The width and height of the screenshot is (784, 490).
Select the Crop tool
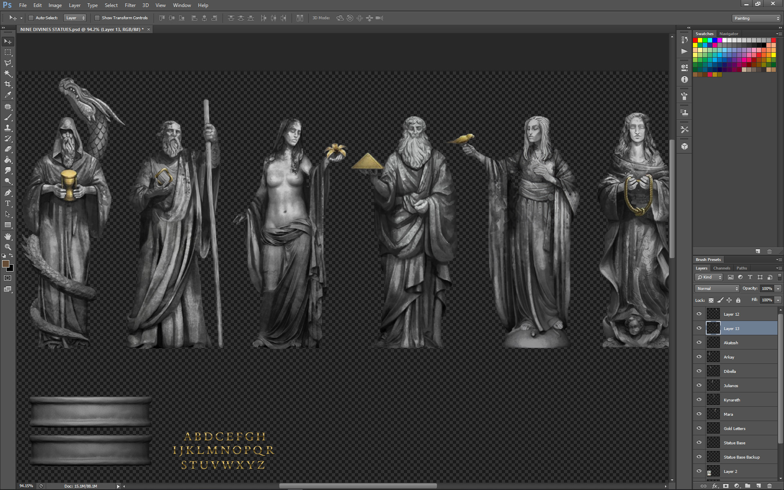click(x=8, y=84)
